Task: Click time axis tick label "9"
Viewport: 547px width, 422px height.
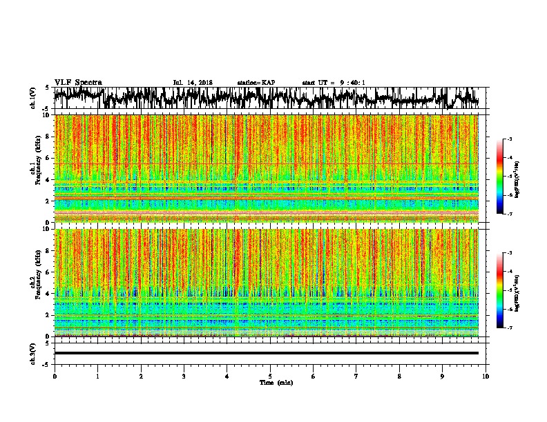Action: pyautogui.click(x=442, y=376)
